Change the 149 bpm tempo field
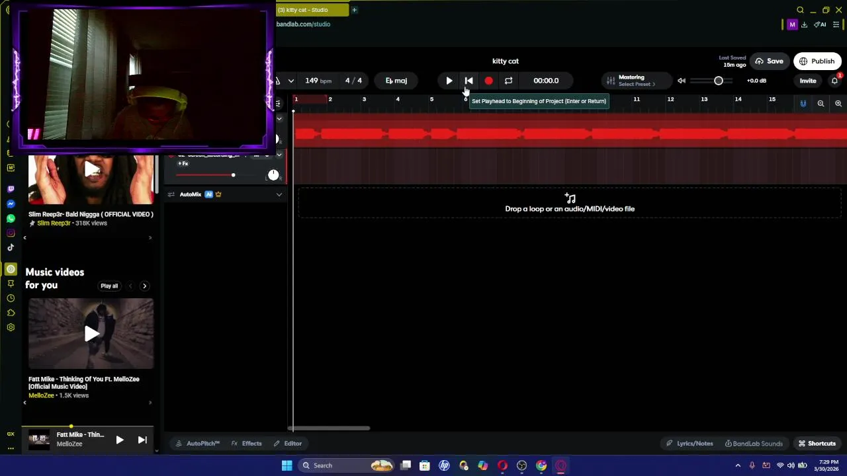Viewport: 847px width, 476px height. 318,81
